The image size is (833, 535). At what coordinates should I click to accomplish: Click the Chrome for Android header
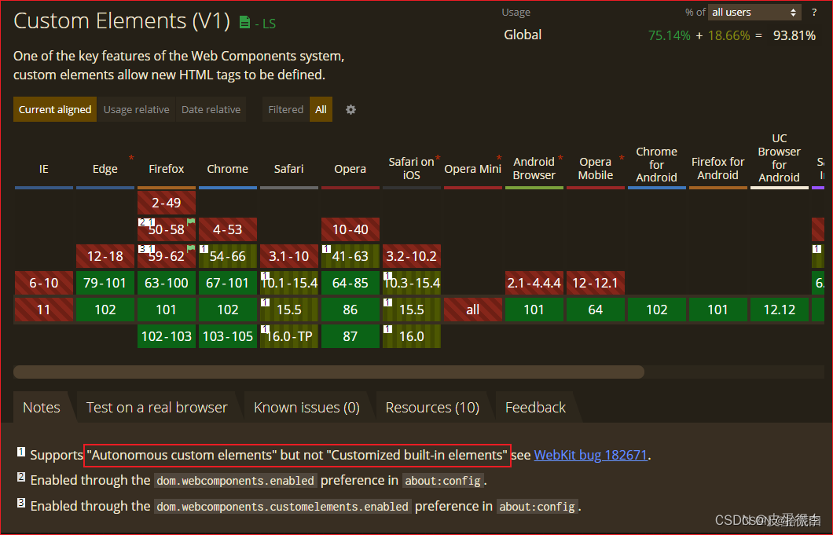pyautogui.click(x=657, y=165)
